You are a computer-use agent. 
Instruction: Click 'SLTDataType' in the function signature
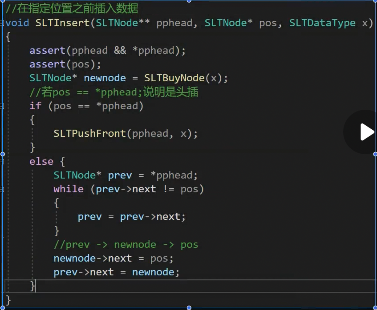point(322,23)
